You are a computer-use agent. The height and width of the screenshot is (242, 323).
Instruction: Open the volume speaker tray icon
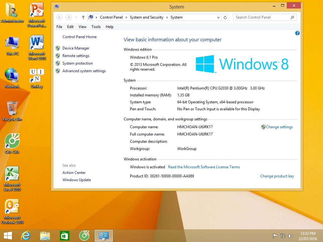[291, 236]
